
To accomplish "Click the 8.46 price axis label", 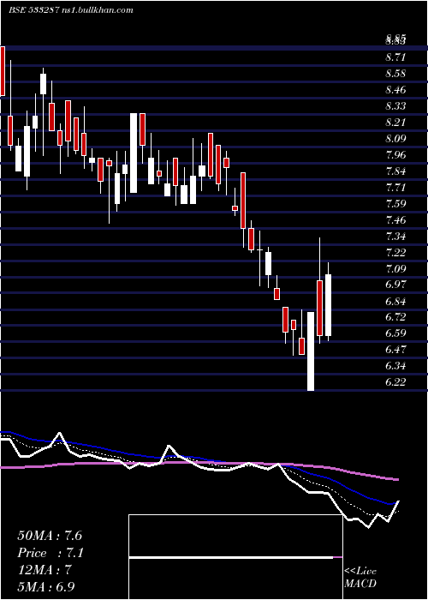I will [x=395, y=90].
